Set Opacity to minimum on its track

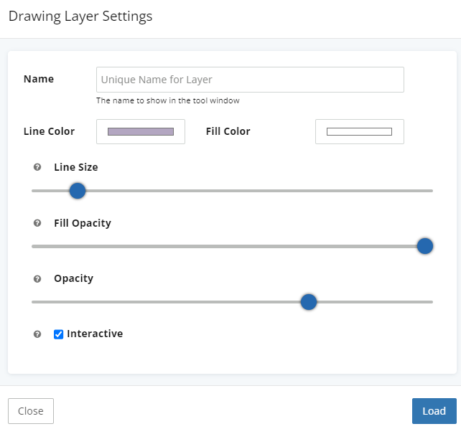tap(33, 302)
